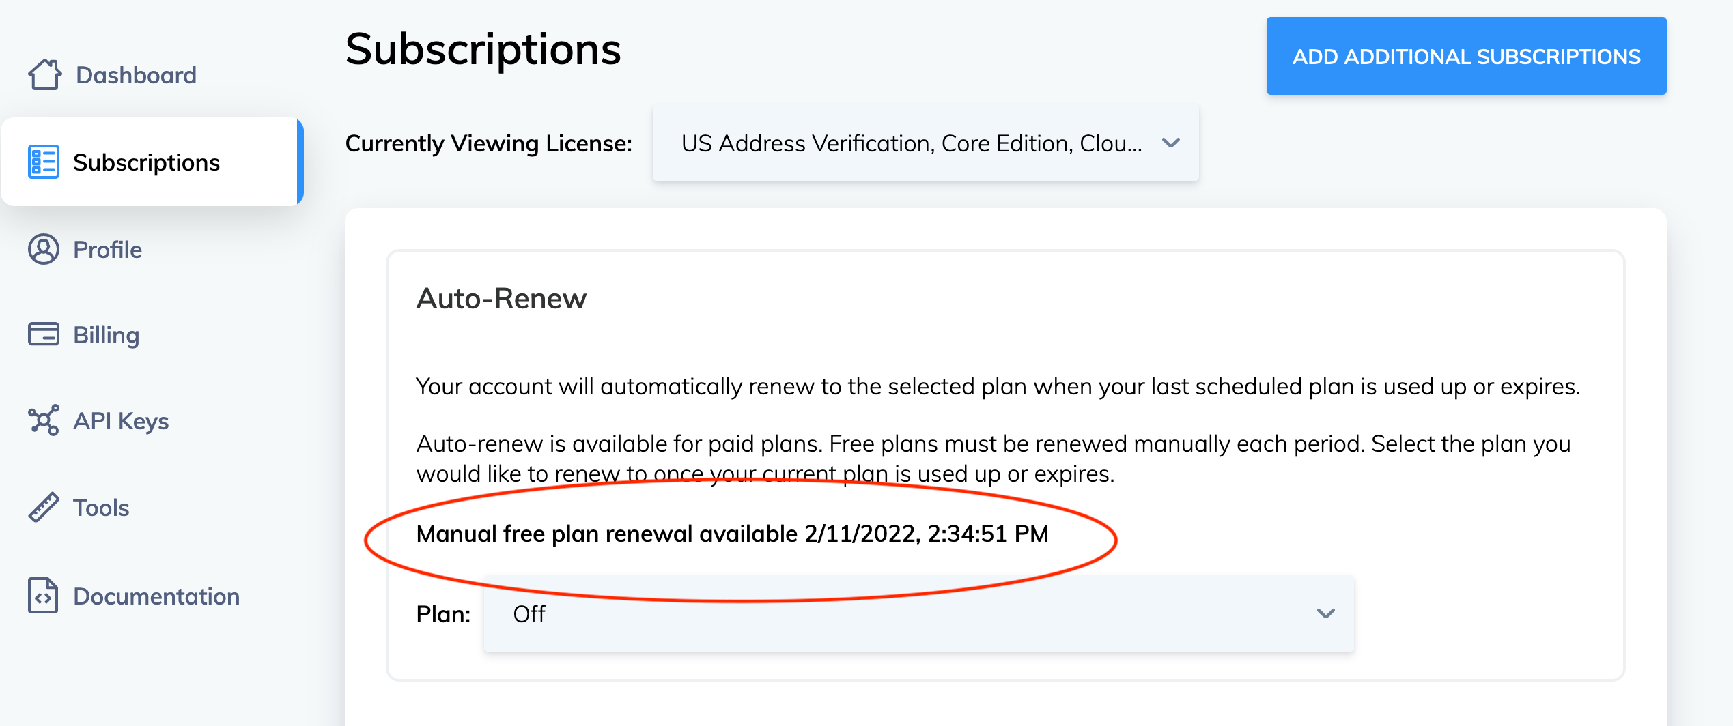1733x726 pixels.
Task: Click the Dashboard house icon
Action: click(44, 74)
